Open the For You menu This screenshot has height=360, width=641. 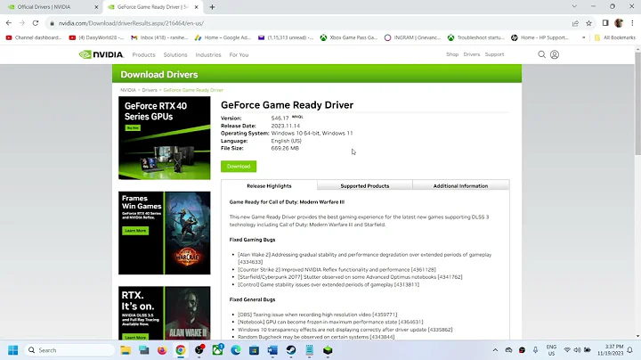239,55
